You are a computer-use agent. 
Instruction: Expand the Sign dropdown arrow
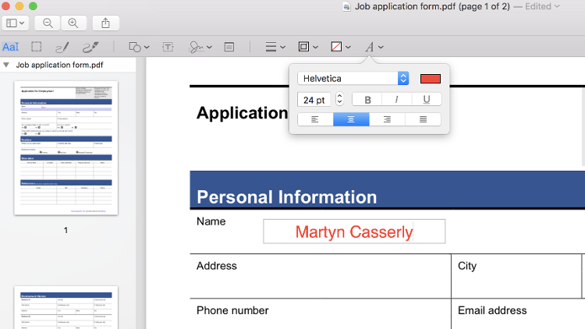point(209,48)
